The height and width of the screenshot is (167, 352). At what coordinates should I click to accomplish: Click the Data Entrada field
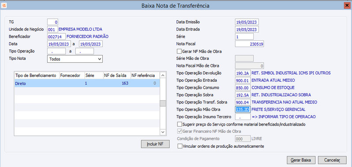247,29
